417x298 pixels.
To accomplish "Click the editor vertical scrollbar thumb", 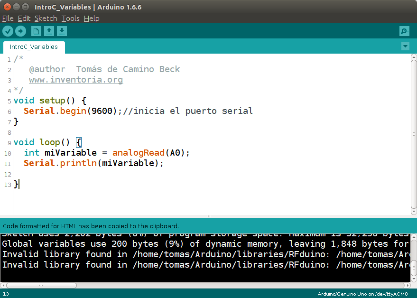I will pos(414,134).
